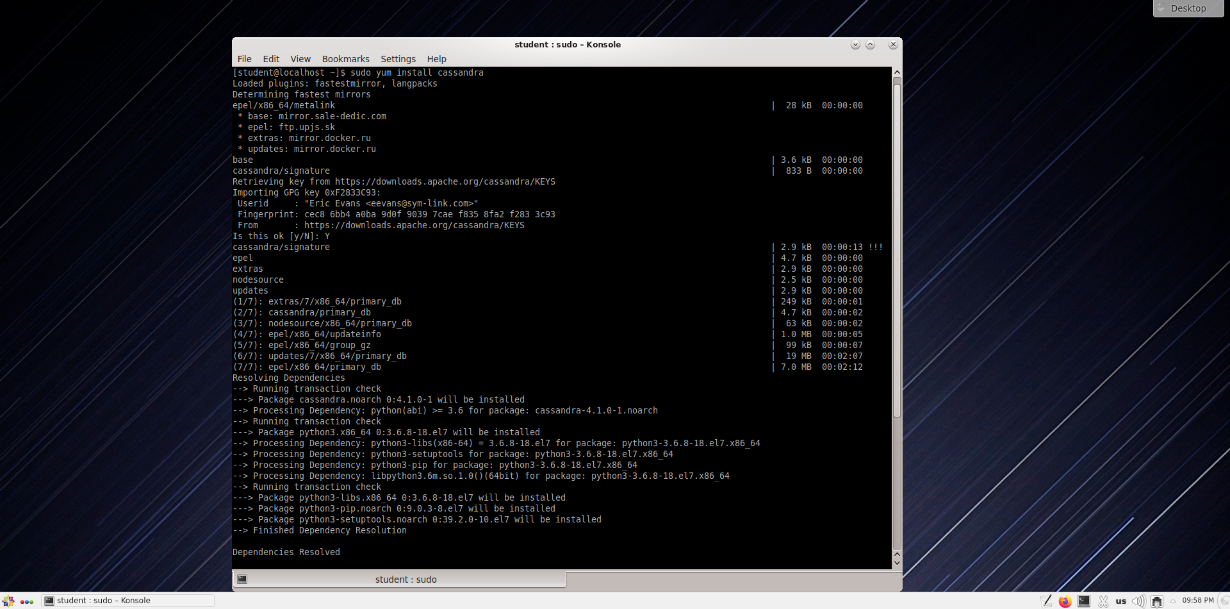Click the colored dots activity switcher icon
This screenshot has height=609, width=1230.
click(x=27, y=601)
